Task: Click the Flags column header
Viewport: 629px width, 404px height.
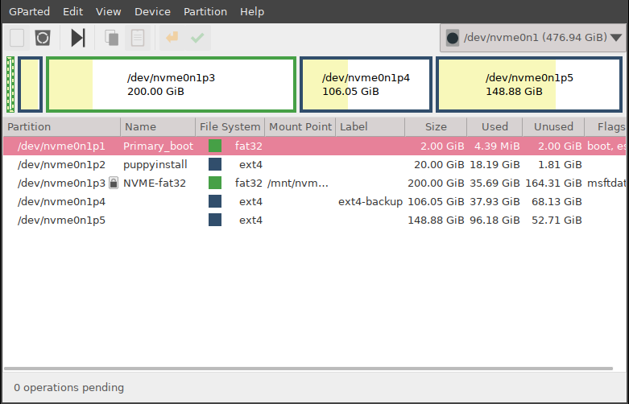Action: 606,127
